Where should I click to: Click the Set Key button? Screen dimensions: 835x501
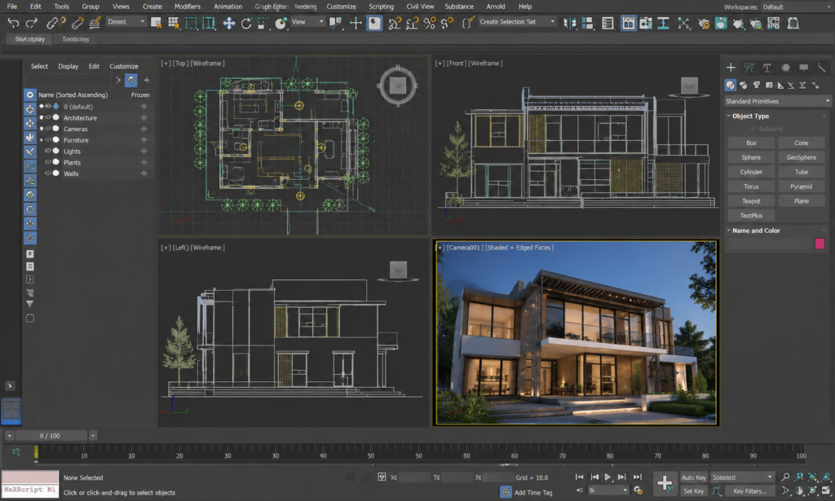pyautogui.click(x=693, y=491)
